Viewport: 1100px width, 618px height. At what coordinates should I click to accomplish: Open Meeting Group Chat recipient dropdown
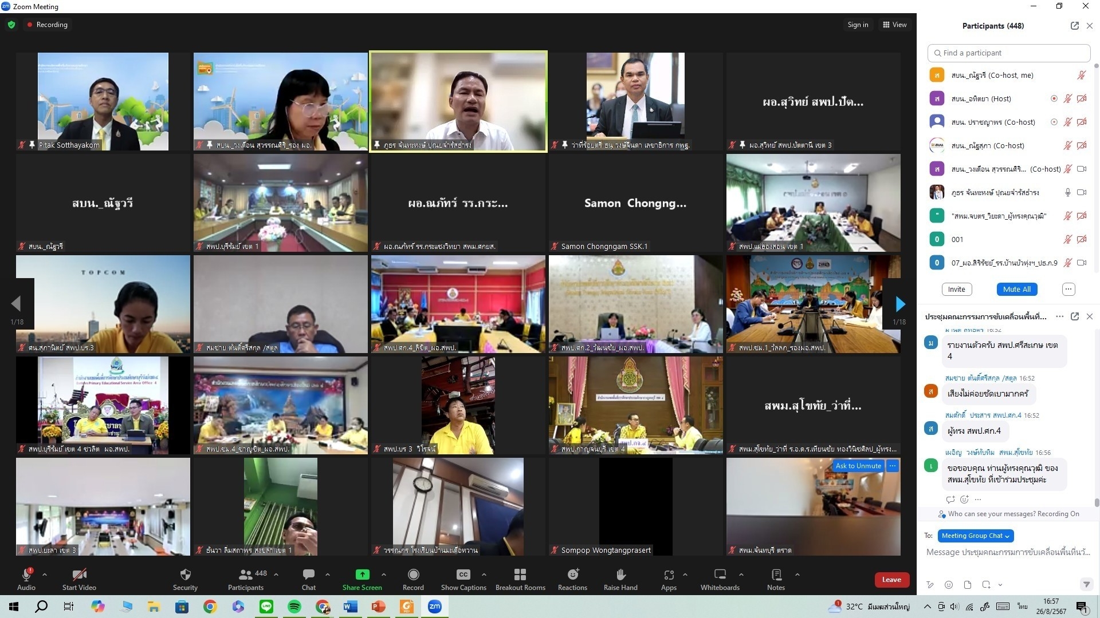pyautogui.click(x=975, y=536)
